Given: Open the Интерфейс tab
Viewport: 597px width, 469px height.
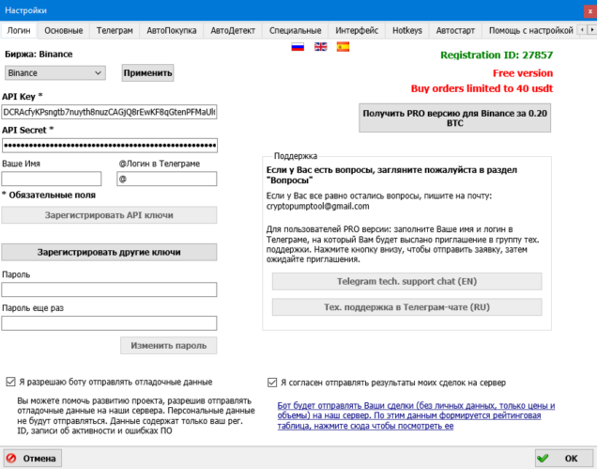Looking at the screenshot, I should click(x=357, y=30).
